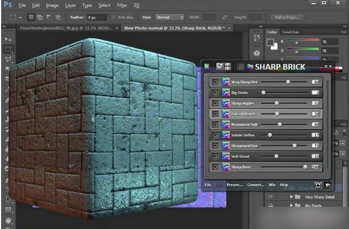Hide the Very Sharp Detail layer group
Viewport: 349px width, 229px height.
(270, 197)
